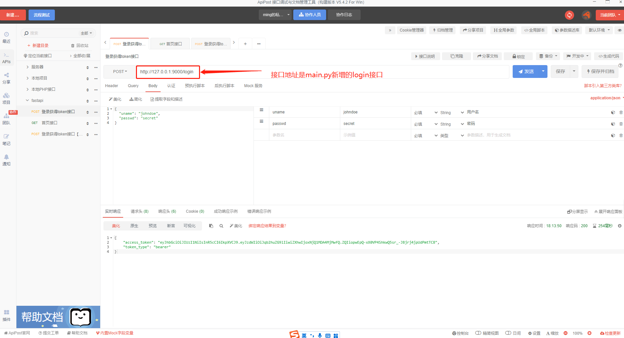The width and height of the screenshot is (624, 338).
Task: Switch to the Header tab
Action: click(x=112, y=85)
